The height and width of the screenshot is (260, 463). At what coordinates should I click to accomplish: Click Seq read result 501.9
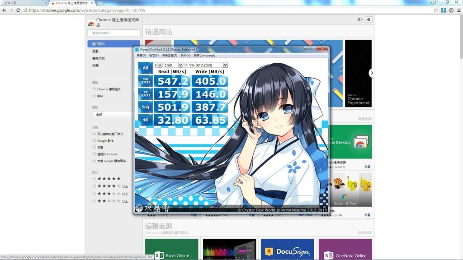pos(172,107)
